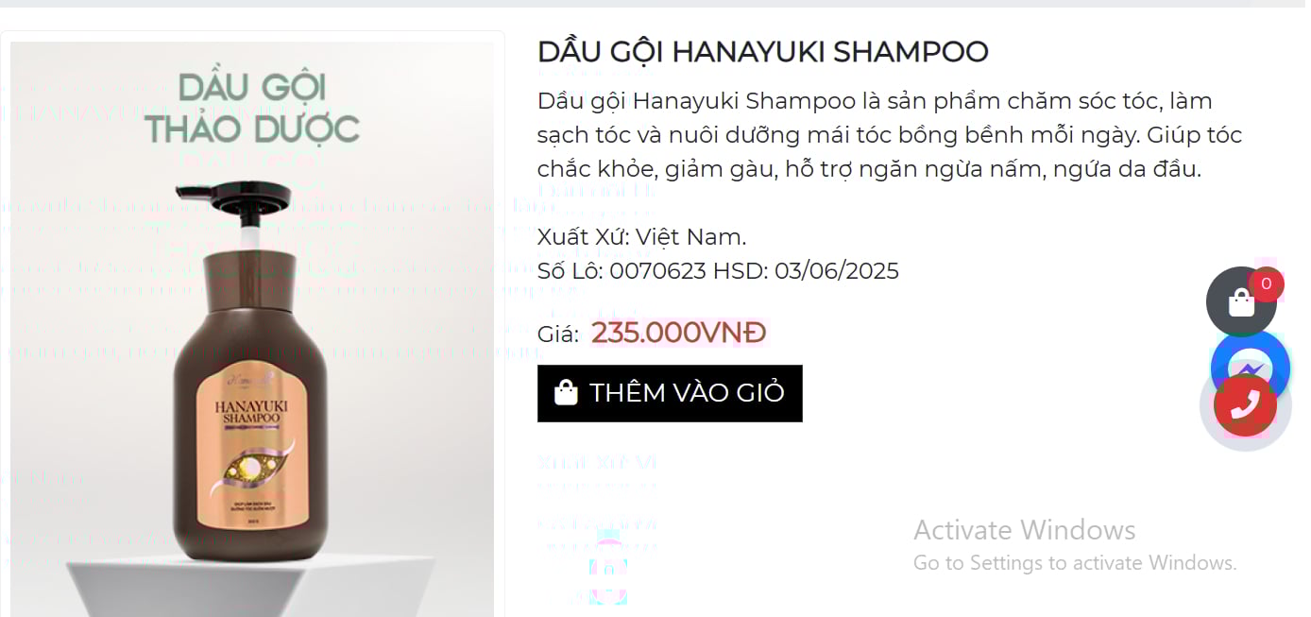The image size is (1311, 617).
Task: Click the DẦU GỘI HANAYUKI SHAMPOO title
Action: click(762, 51)
